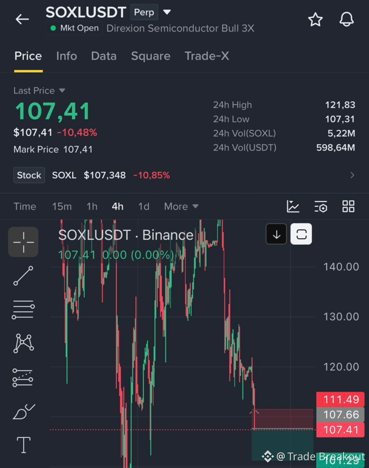
Task: Select the crosshair cursor tool
Action: tap(23, 242)
